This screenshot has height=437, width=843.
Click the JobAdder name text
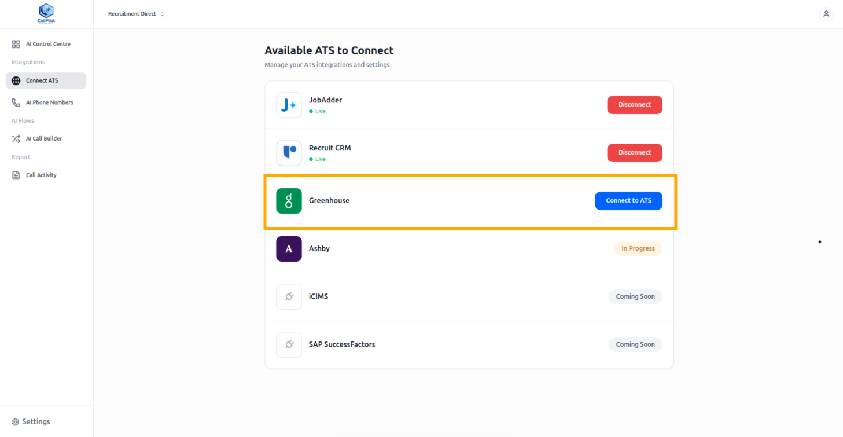pyautogui.click(x=325, y=100)
